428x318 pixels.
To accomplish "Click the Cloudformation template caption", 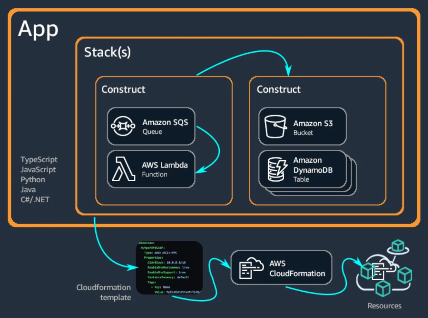I will [x=104, y=292].
